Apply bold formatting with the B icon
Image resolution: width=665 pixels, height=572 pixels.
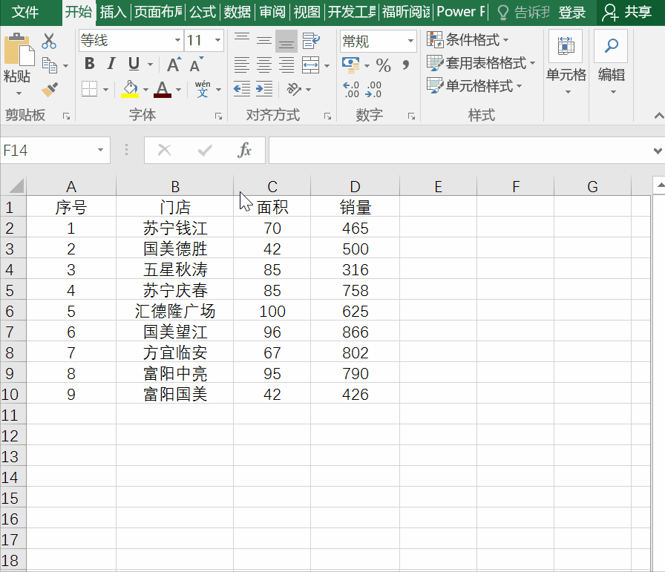pos(89,65)
